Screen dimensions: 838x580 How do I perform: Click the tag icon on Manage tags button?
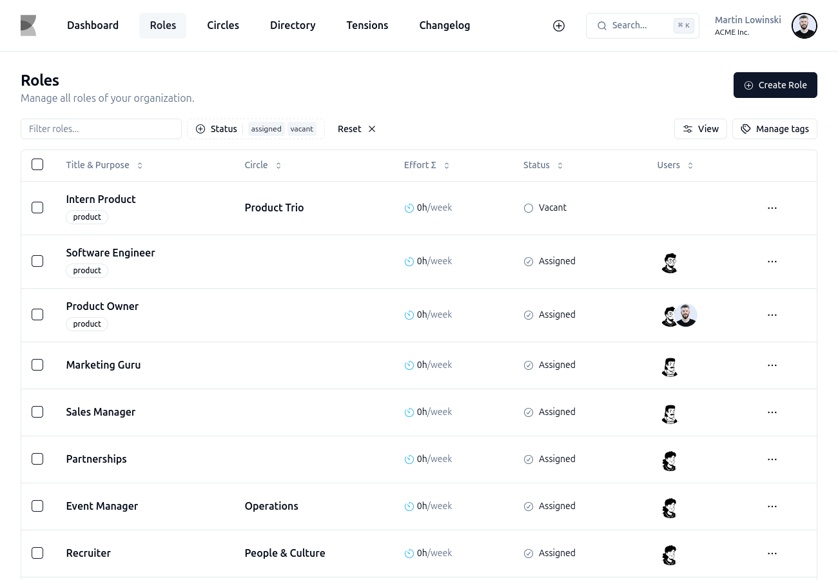click(745, 129)
